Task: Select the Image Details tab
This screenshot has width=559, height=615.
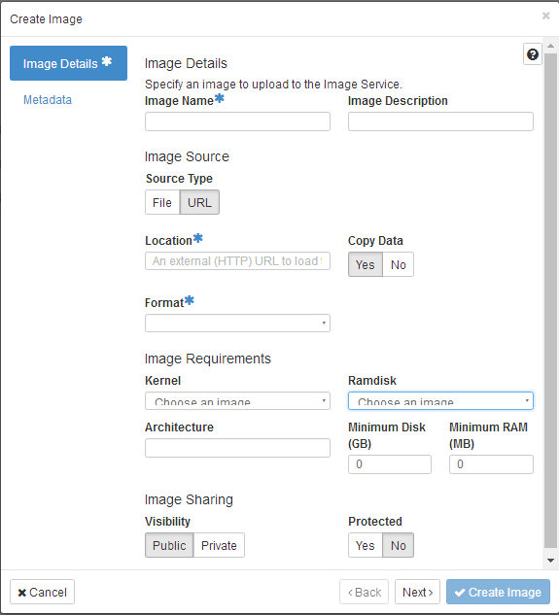Action: [68, 63]
